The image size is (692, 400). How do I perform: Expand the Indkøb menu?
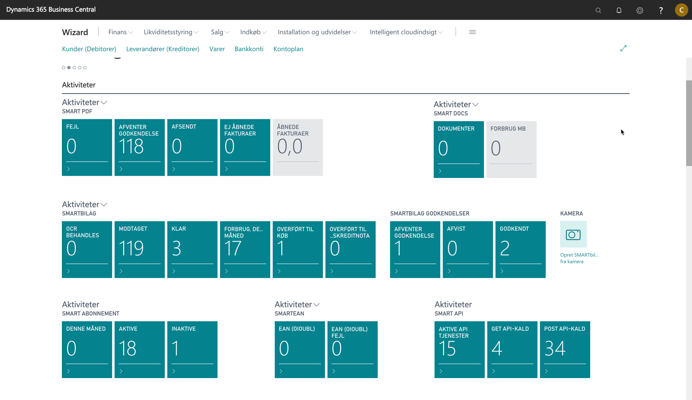[253, 32]
